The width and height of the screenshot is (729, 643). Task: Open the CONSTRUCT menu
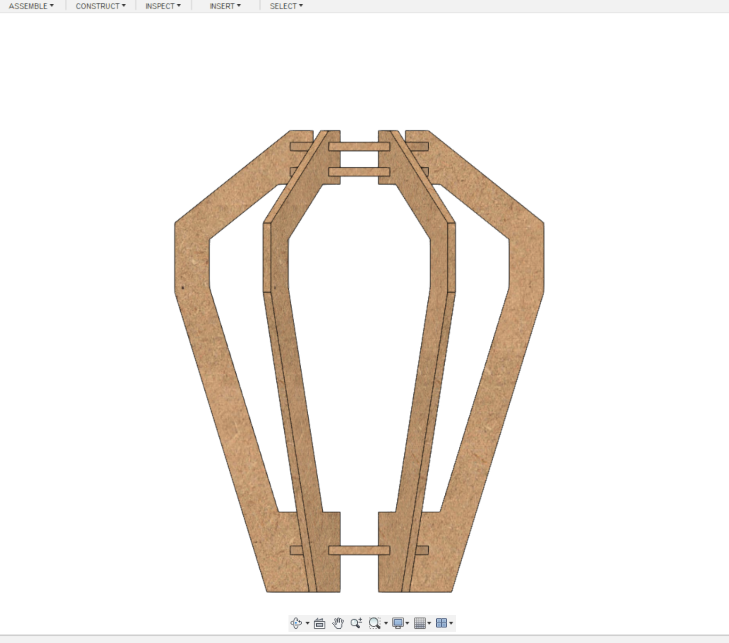[100, 6]
